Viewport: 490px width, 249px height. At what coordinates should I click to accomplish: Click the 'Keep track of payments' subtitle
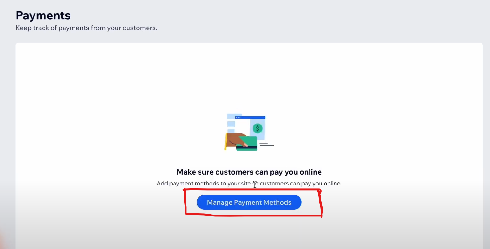point(86,28)
